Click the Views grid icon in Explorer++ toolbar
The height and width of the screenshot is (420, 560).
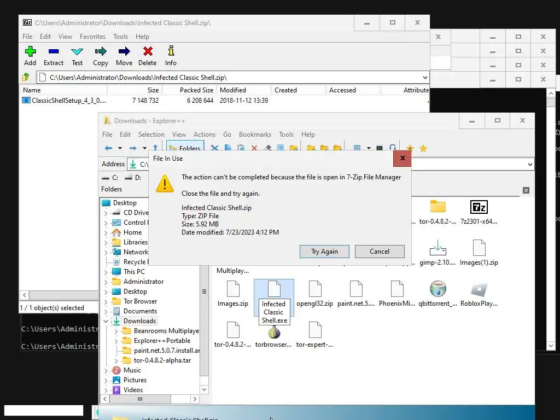coord(357,148)
